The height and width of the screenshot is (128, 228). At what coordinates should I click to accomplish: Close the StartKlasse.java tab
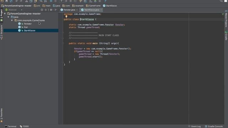click(x=101, y=10)
